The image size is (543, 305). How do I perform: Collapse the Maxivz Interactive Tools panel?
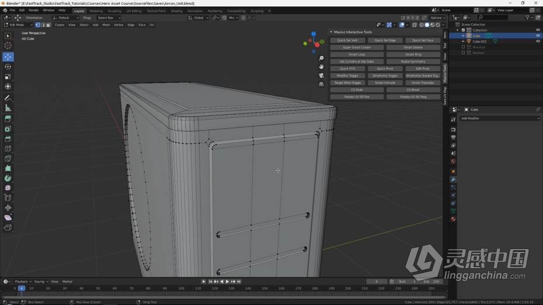tap(331, 32)
